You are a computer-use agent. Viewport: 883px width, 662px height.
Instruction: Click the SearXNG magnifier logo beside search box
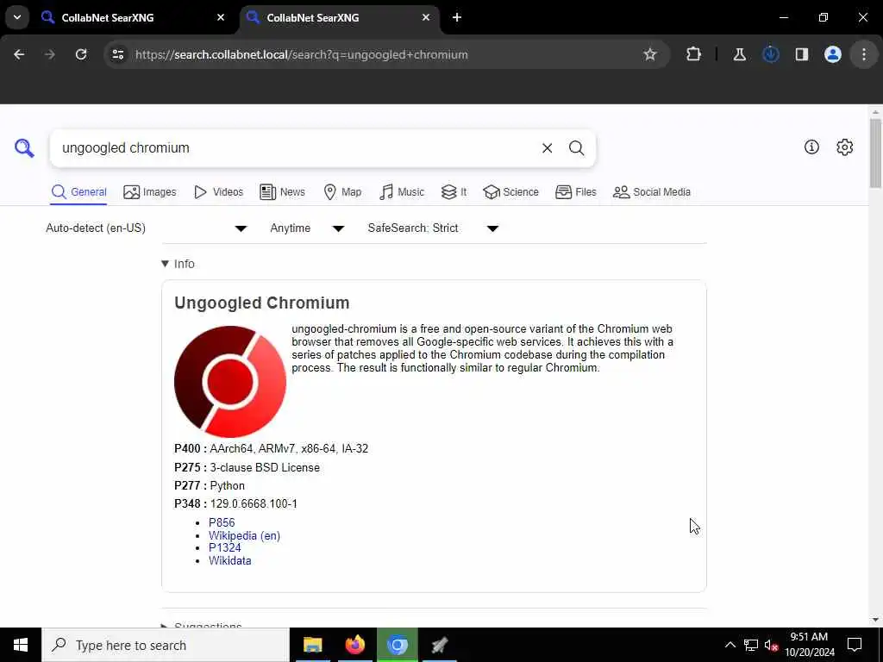(24, 148)
